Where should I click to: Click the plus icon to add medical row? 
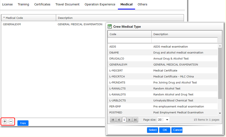[5, 121]
